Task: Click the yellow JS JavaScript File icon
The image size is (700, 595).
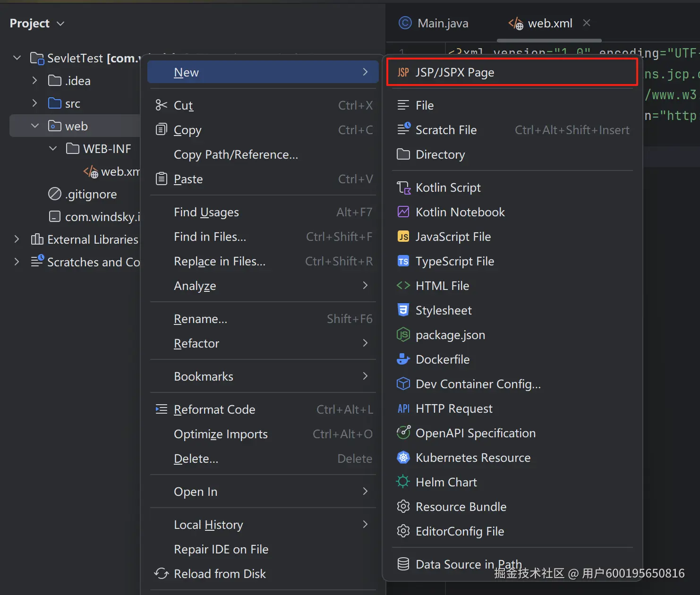Action: [x=403, y=237]
